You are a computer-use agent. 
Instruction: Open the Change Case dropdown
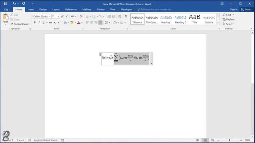point(73,16)
